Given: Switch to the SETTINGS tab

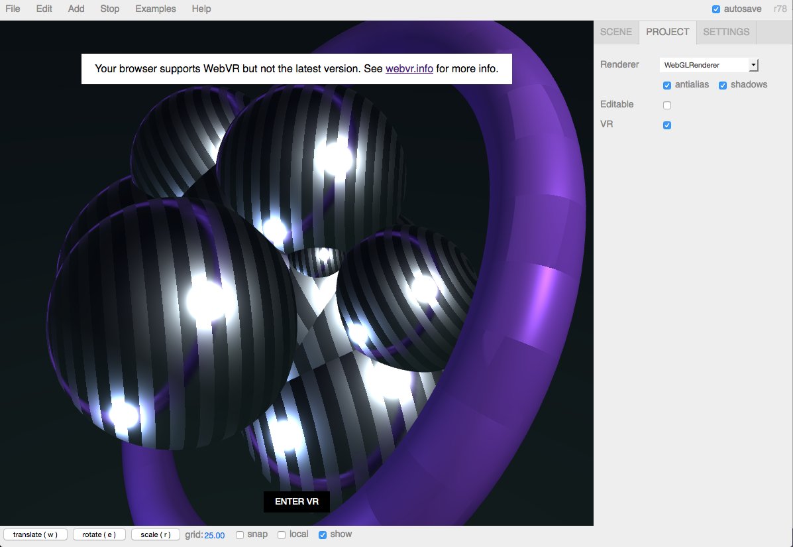Looking at the screenshot, I should [x=726, y=32].
